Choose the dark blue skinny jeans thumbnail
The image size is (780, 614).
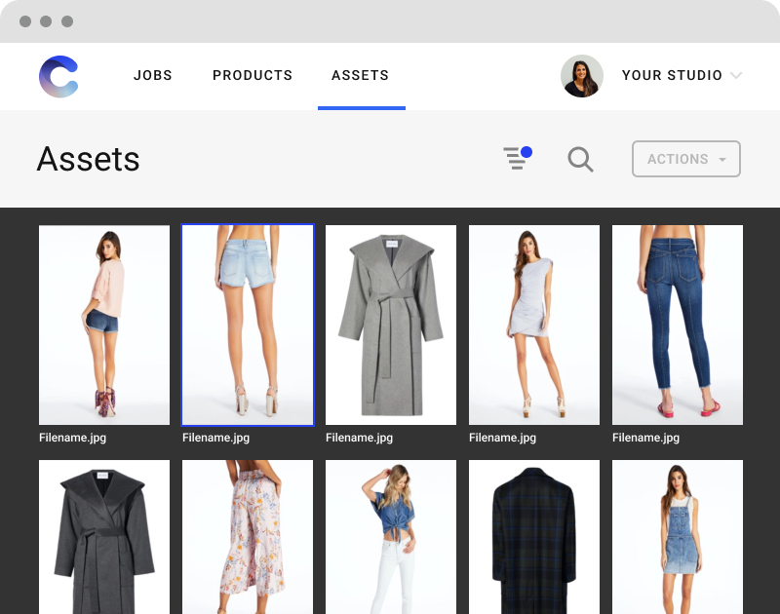(x=677, y=326)
